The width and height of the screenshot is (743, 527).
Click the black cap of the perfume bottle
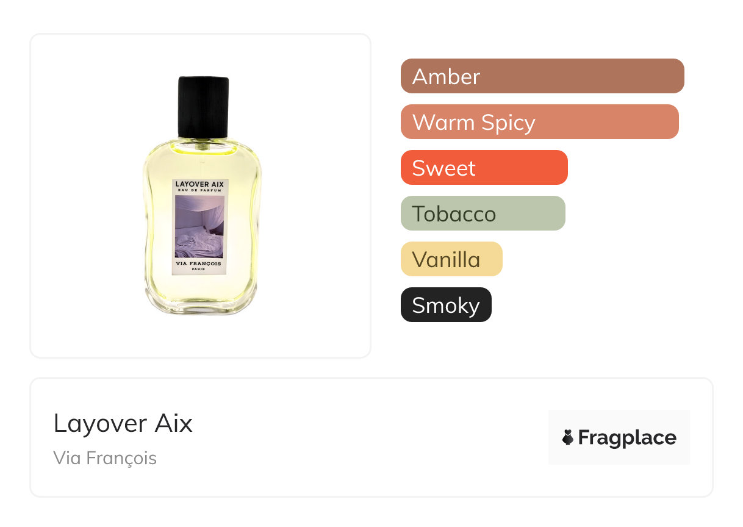(x=204, y=107)
